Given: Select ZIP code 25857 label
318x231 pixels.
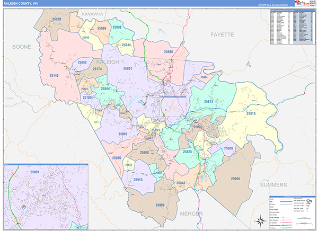Looking at the screenshot, I should click(x=158, y=173).
